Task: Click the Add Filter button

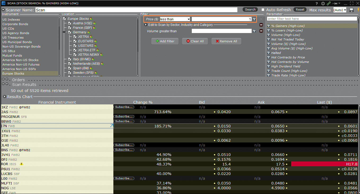Action: pyautogui.click(x=165, y=41)
